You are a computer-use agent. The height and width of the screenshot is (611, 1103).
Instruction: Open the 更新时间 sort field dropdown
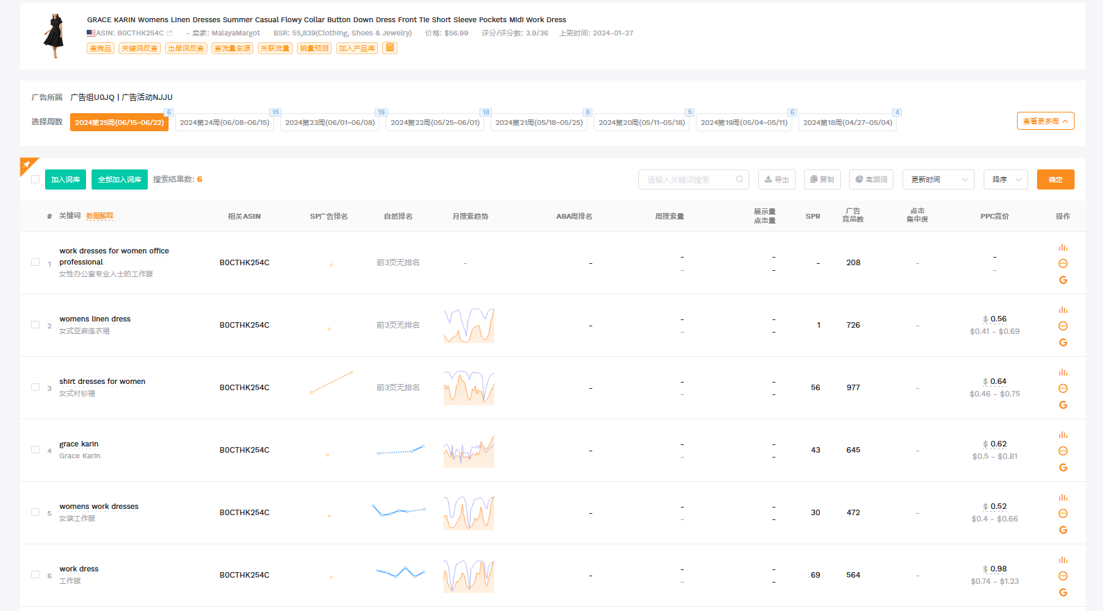(x=938, y=180)
